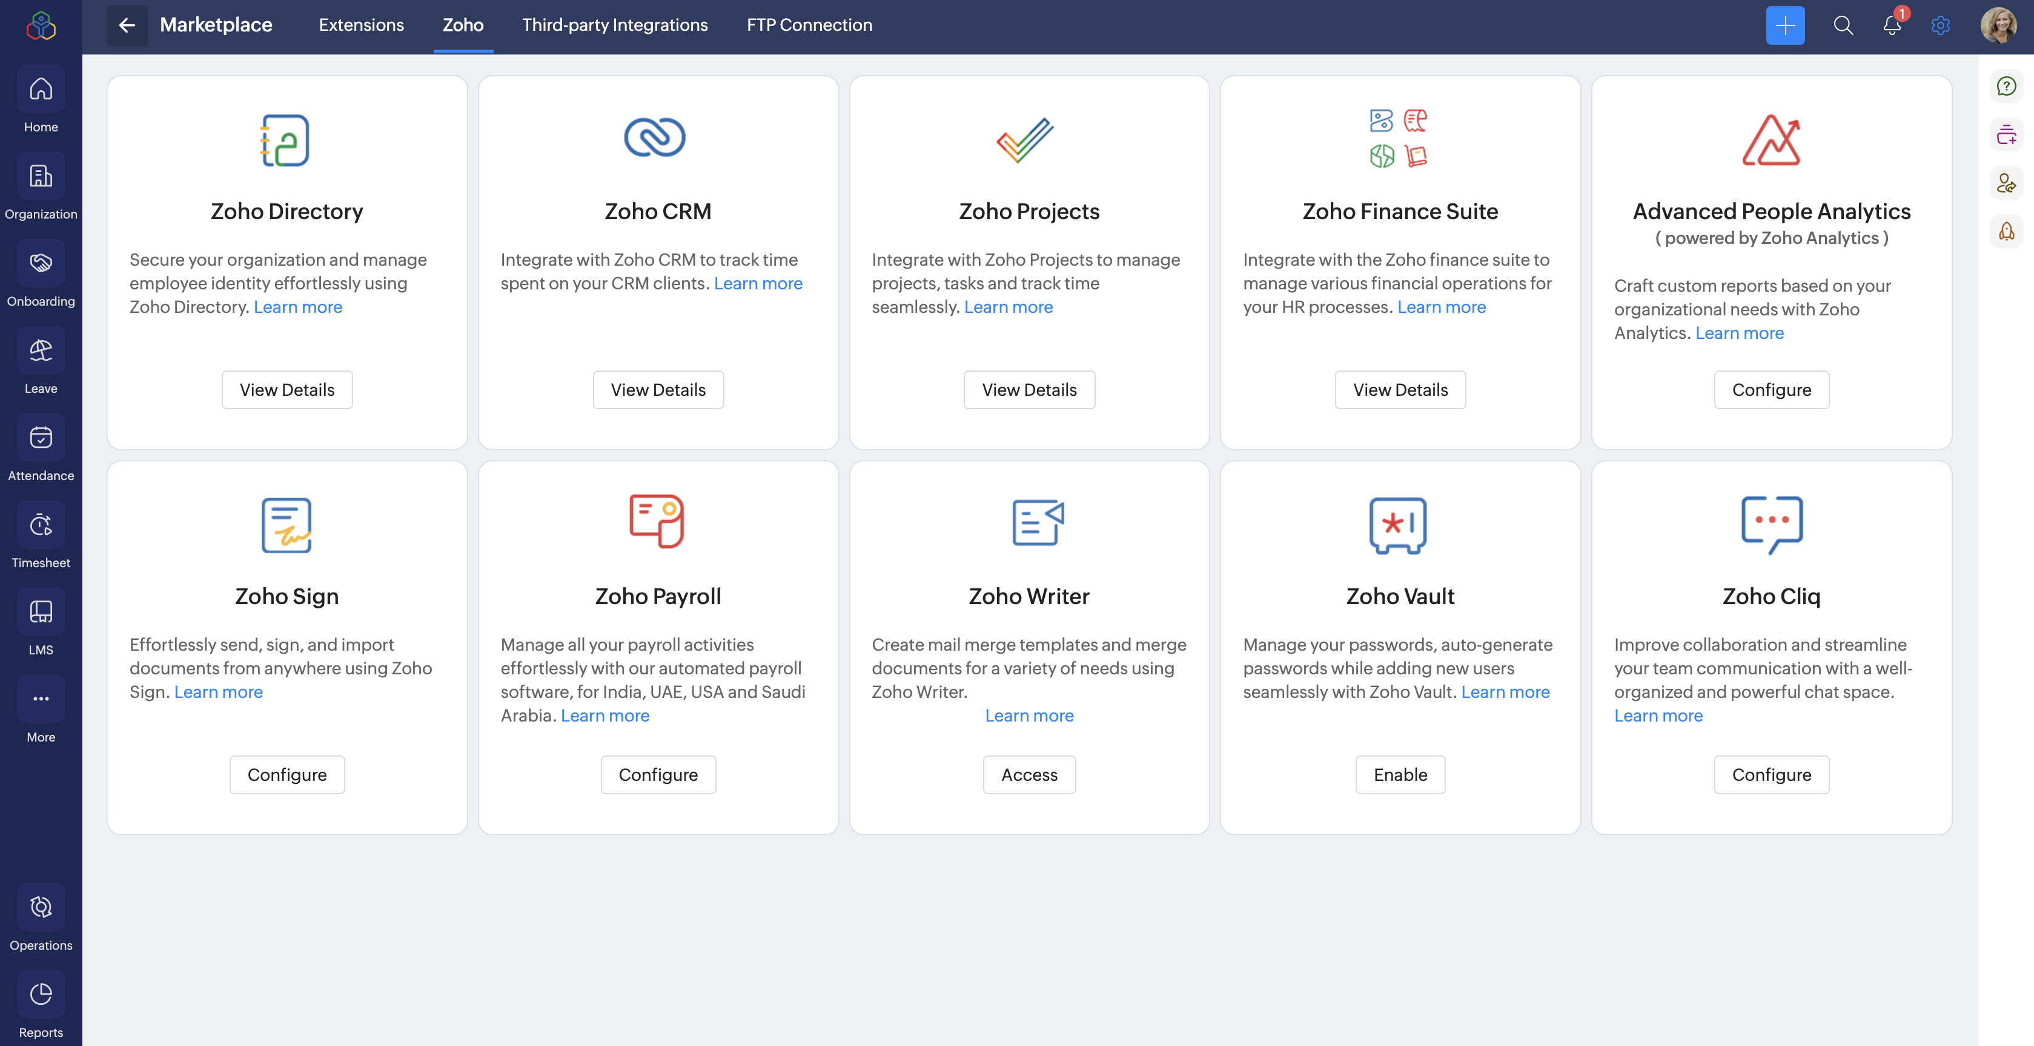This screenshot has height=1046, width=2034.
Task: Open the FTP Connection tab
Action: pyautogui.click(x=809, y=25)
